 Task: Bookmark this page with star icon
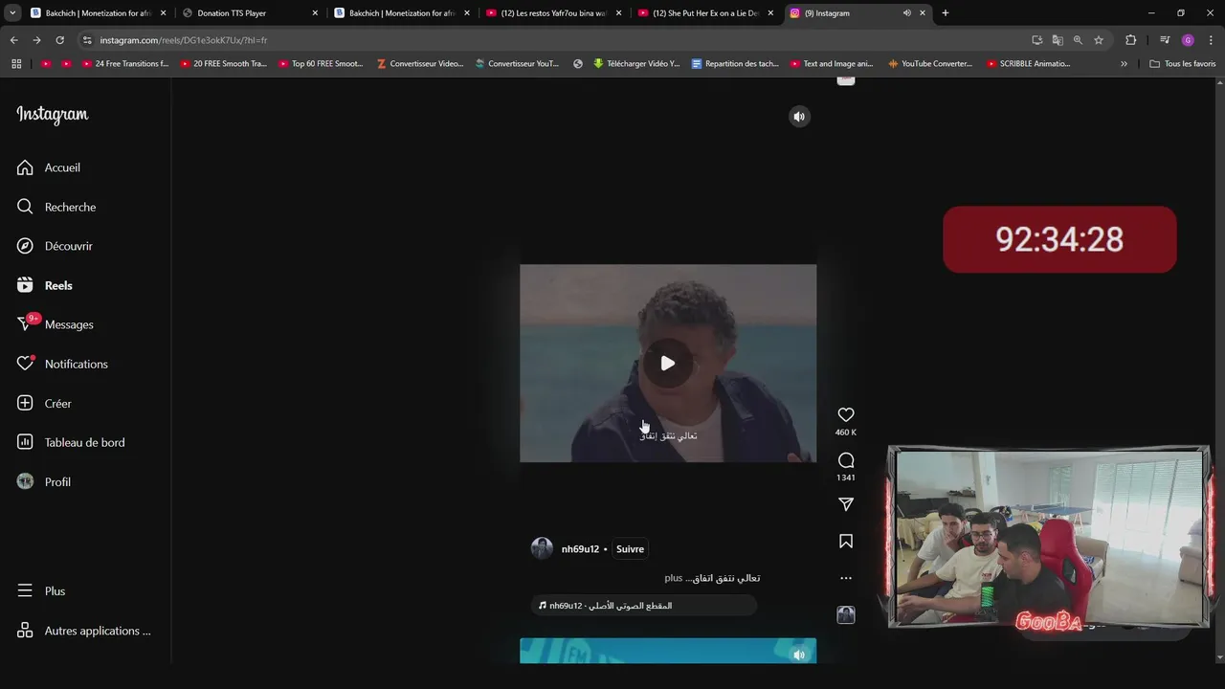click(1099, 40)
